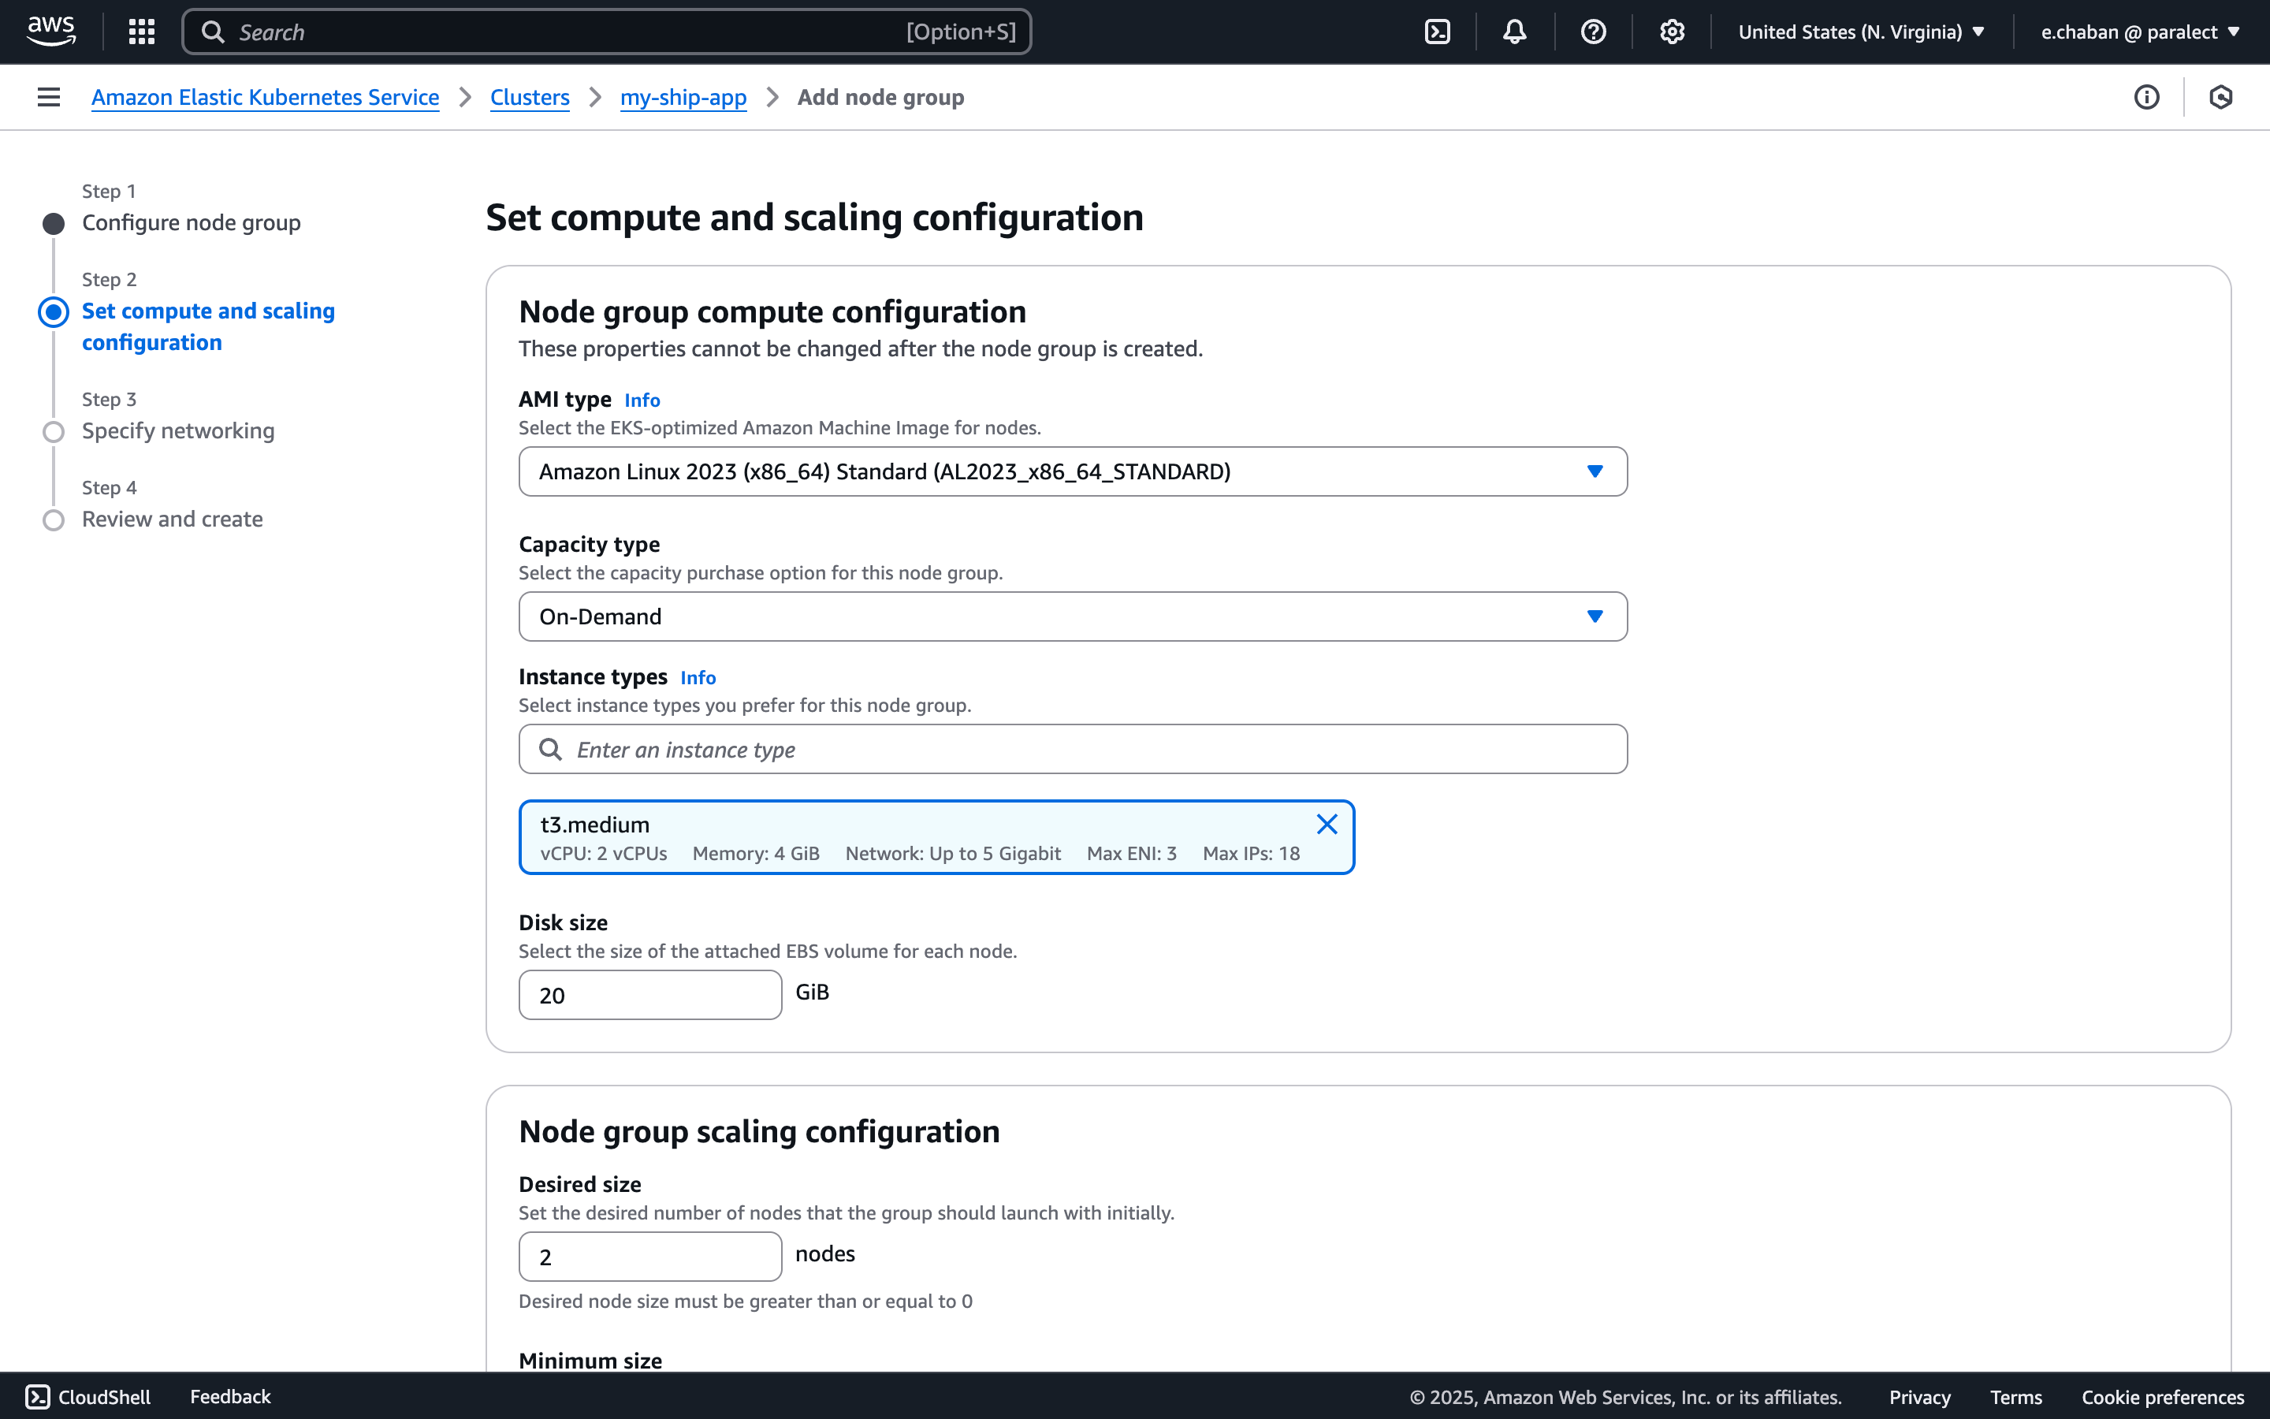Remove the t3.medium instance type

[1327, 823]
